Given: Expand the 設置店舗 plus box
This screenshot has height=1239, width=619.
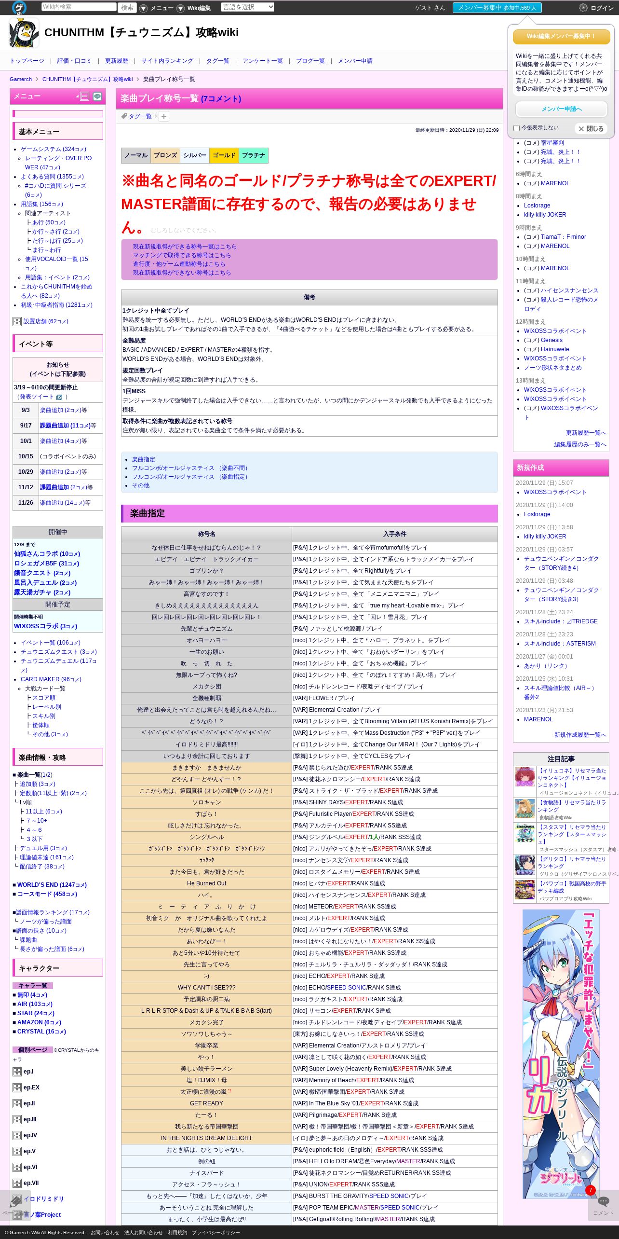Looking at the screenshot, I should [17, 321].
